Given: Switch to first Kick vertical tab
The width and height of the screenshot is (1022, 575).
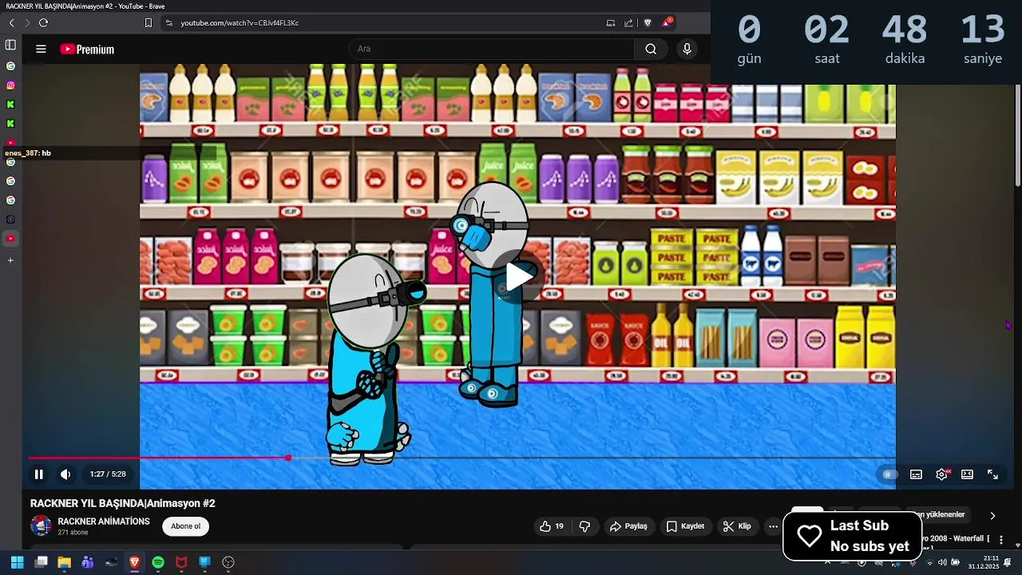Looking at the screenshot, I should point(10,105).
